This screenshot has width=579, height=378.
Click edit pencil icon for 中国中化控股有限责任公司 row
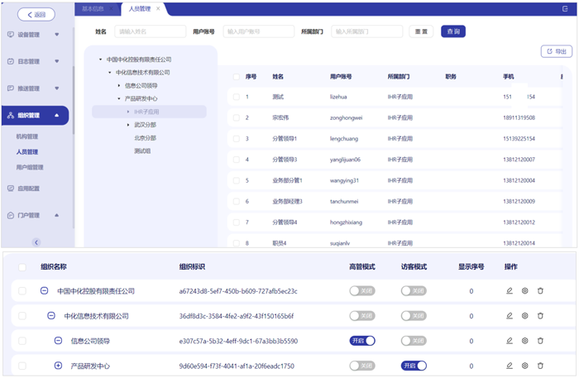[x=510, y=291]
